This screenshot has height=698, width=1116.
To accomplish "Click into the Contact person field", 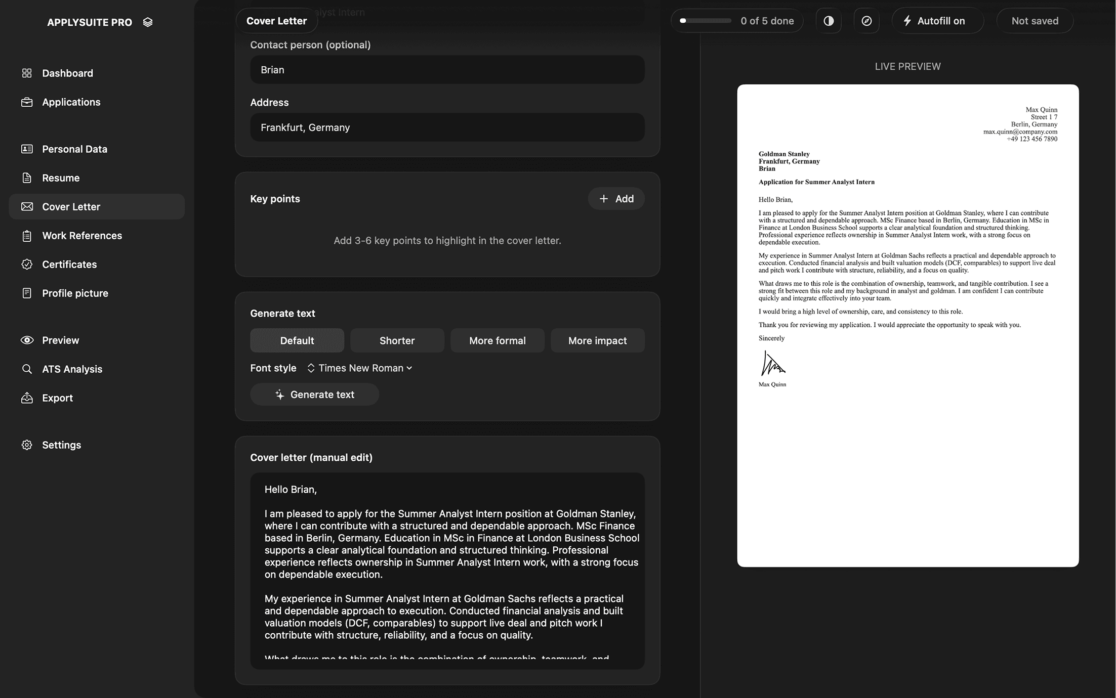I will [447, 70].
